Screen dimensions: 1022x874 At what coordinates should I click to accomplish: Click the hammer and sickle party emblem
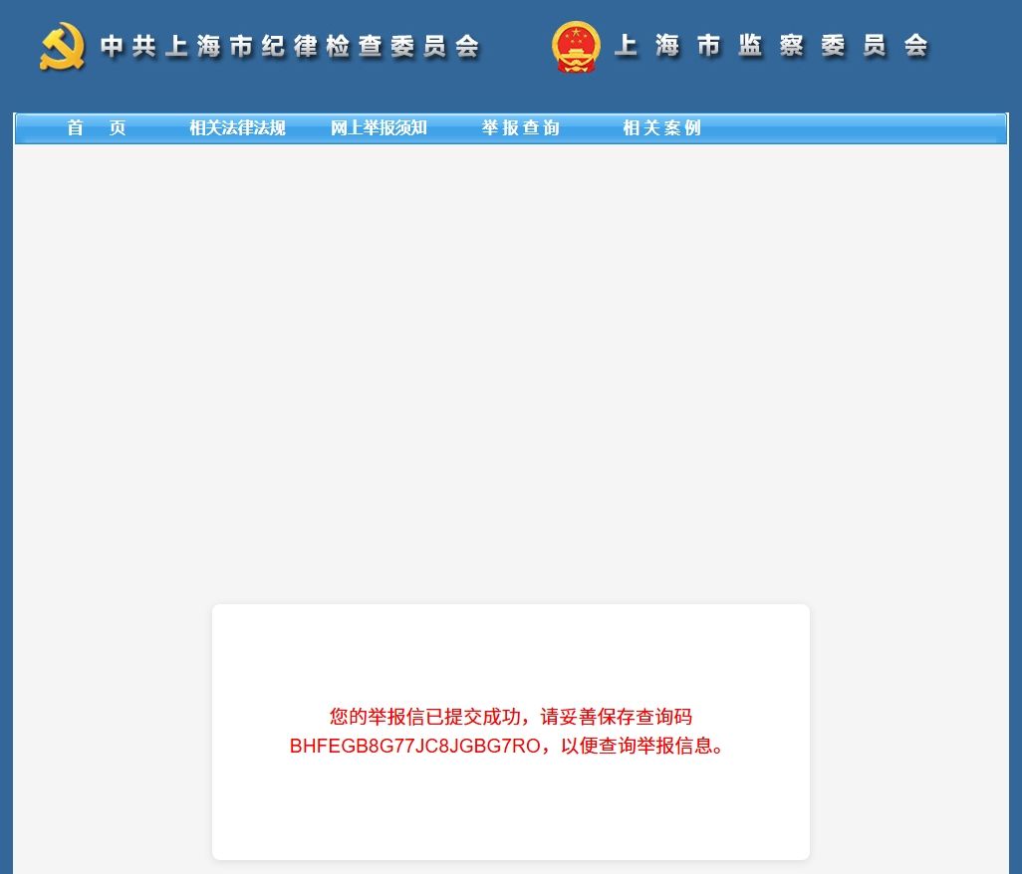[x=62, y=46]
